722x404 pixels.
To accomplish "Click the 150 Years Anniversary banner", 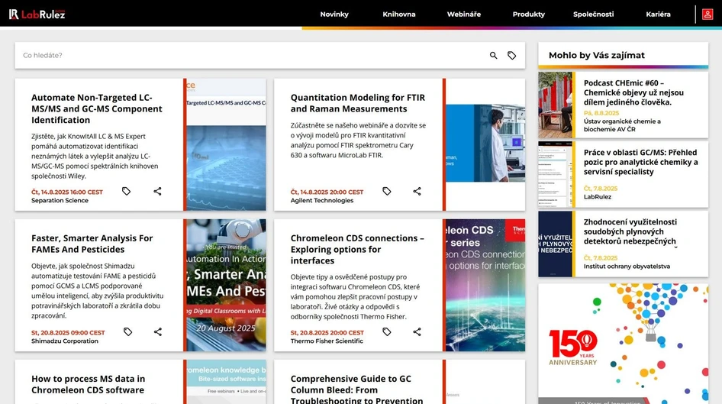I will coord(624,344).
